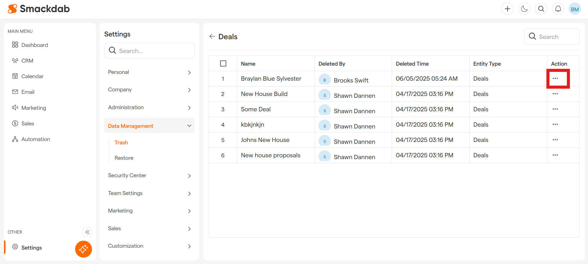Click the global search magnifier icon
The image size is (588, 264).
pyautogui.click(x=541, y=9)
